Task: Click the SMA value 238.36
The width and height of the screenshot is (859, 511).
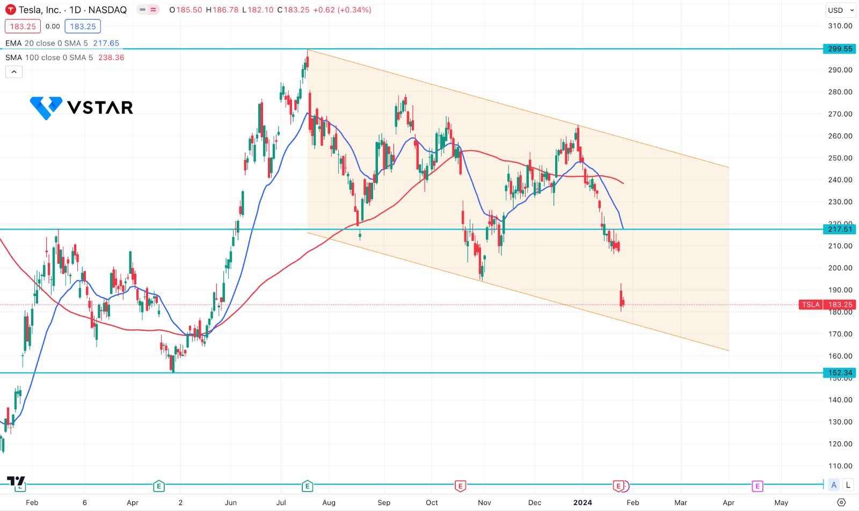Action: (x=111, y=57)
